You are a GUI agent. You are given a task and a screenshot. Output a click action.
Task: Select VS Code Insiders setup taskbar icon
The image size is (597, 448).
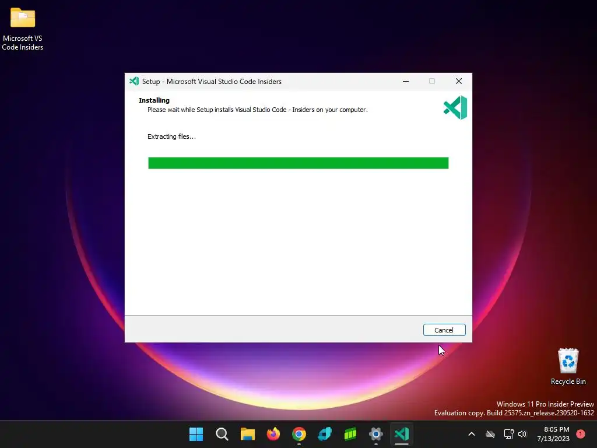pyautogui.click(x=402, y=434)
